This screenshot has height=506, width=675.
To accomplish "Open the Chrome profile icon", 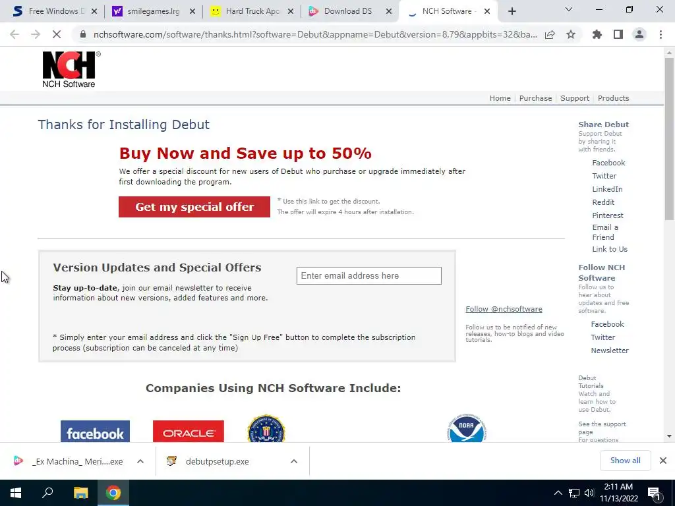I will (639, 34).
